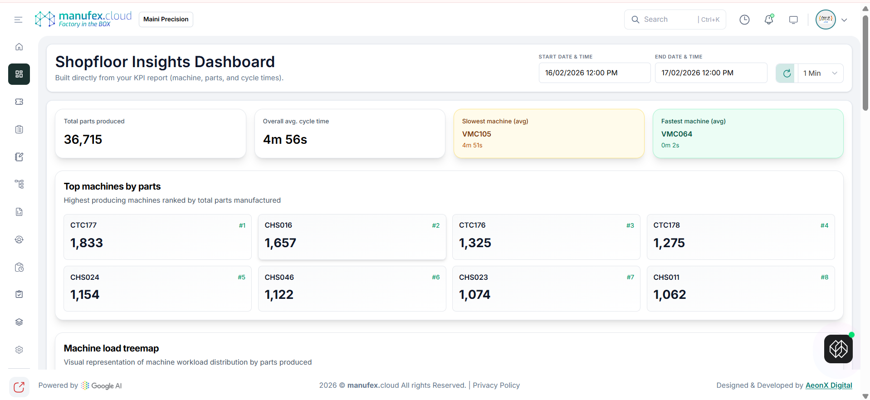The width and height of the screenshot is (870, 400).
Task: Open the hierarchy tree sidebar icon
Action: [19, 184]
